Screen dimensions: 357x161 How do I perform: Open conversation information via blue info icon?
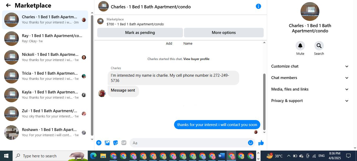(258, 6)
